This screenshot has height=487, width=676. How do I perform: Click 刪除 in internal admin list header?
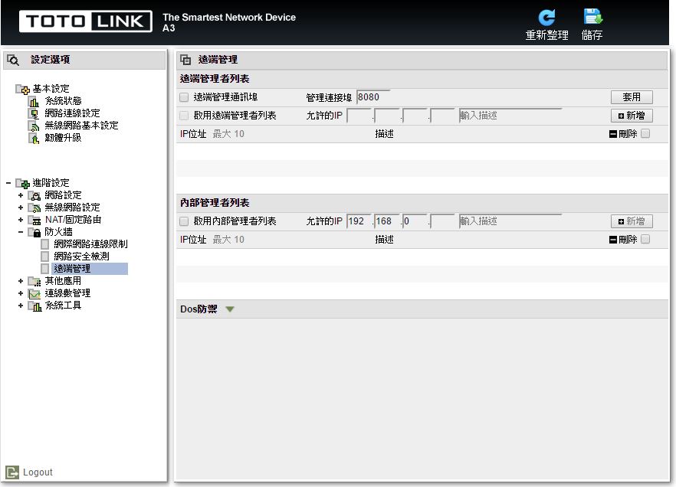(623, 240)
